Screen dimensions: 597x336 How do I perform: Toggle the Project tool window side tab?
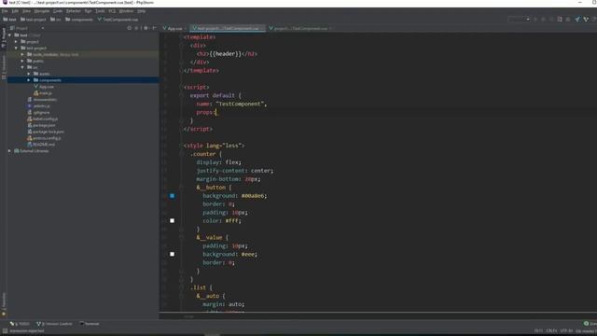pyautogui.click(x=4, y=38)
